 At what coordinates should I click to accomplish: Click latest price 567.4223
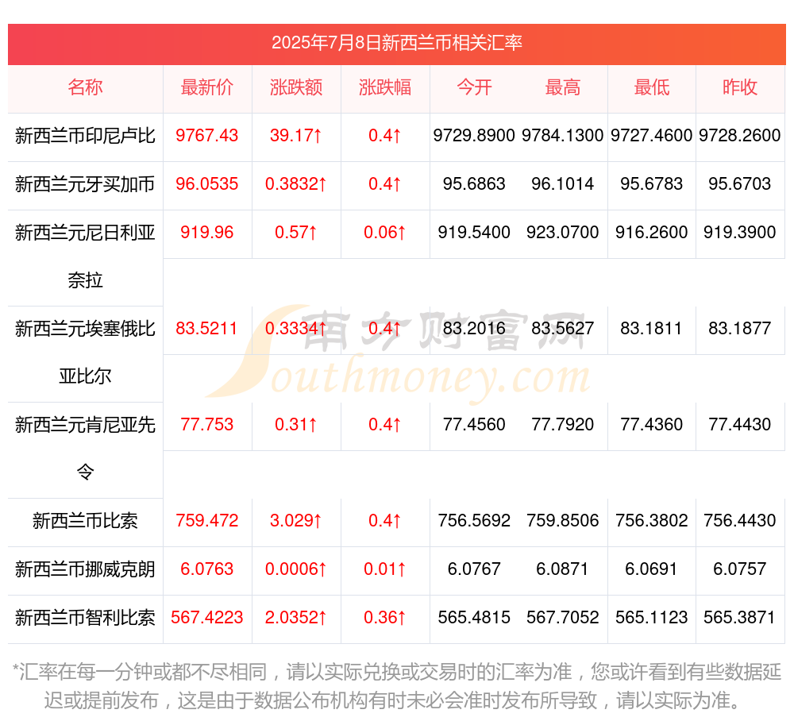[x=207, y=618]
